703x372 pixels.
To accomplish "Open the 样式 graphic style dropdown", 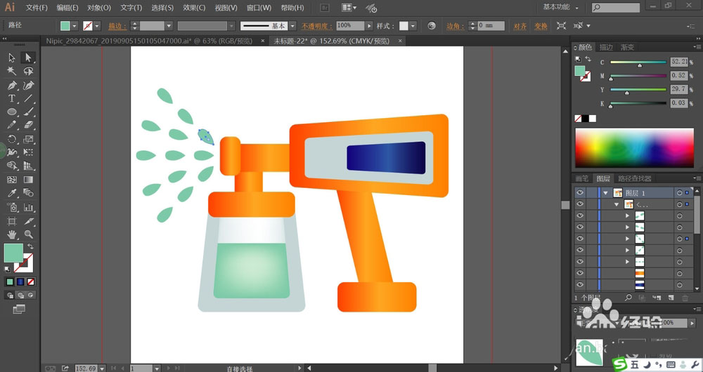I will (x=413, y=26).
